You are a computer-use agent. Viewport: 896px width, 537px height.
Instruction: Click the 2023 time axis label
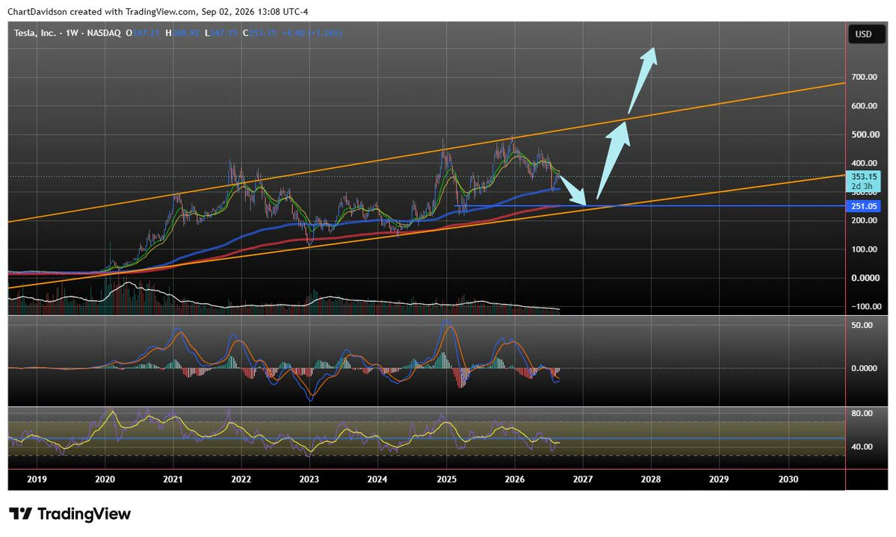(x=309, y=479)
